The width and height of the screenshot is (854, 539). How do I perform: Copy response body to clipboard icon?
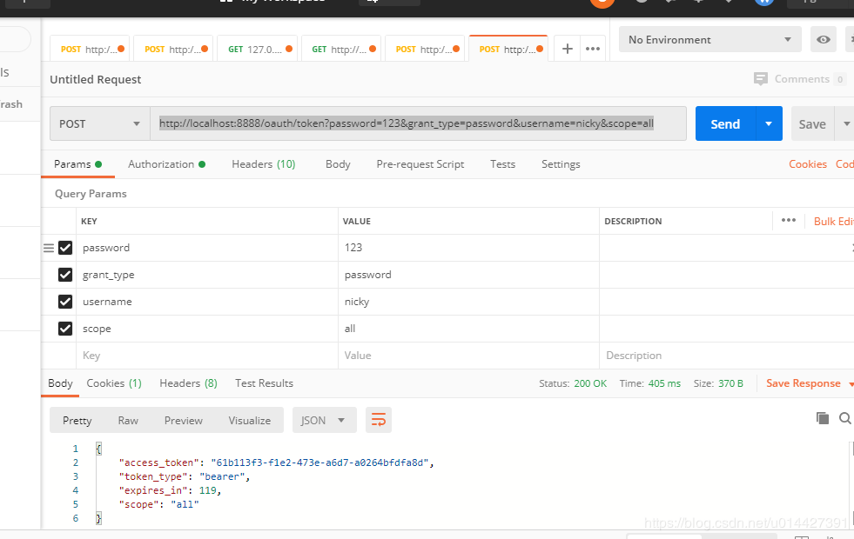tap(823, 417)
